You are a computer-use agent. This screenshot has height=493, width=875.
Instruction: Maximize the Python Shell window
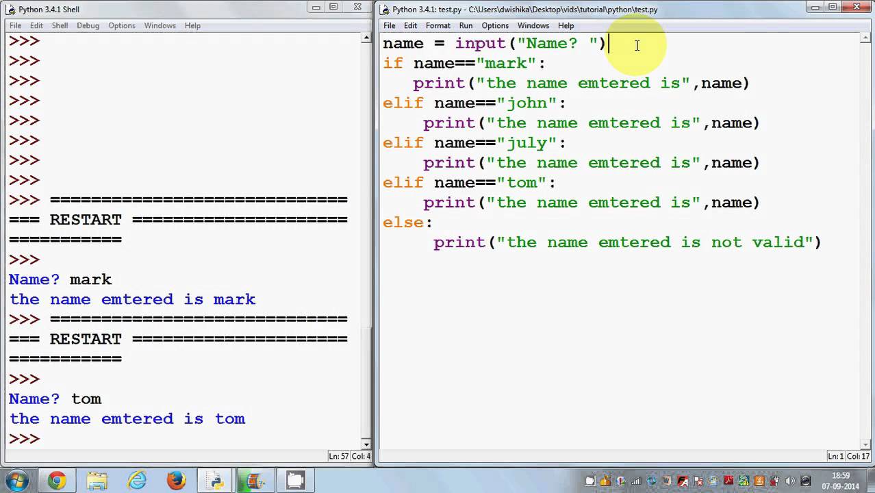333,7
